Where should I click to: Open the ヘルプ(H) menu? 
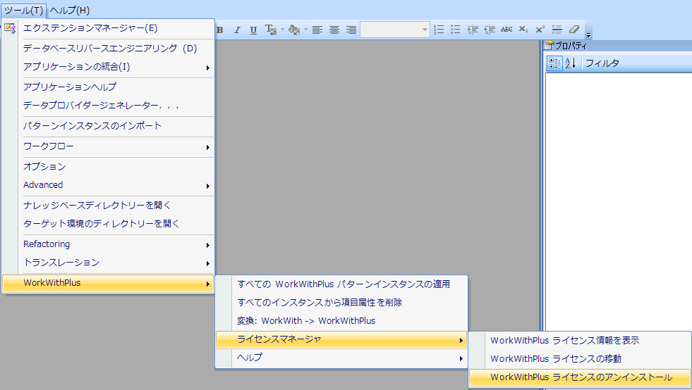coord(70,10)
